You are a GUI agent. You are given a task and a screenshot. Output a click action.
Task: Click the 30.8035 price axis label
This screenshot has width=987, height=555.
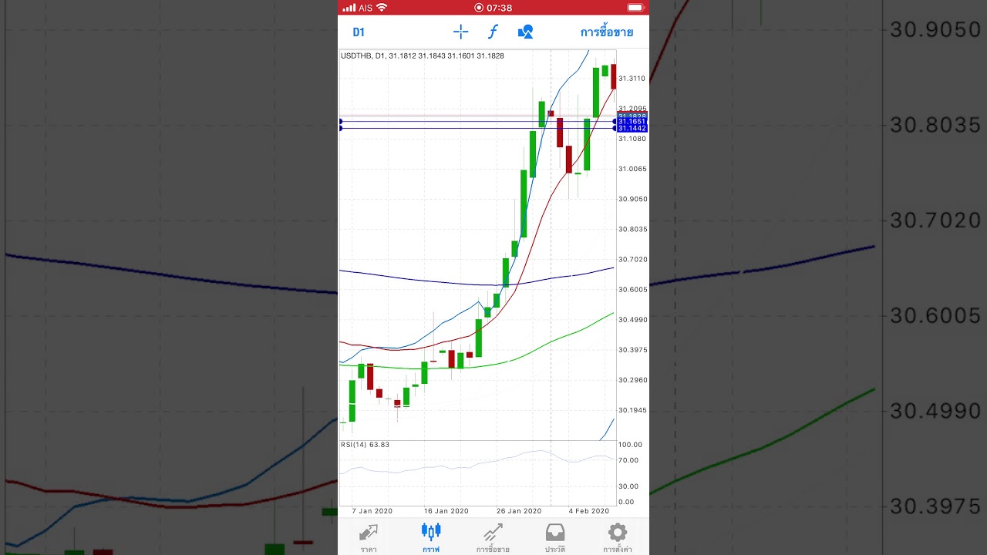click(x=632, y=230)
